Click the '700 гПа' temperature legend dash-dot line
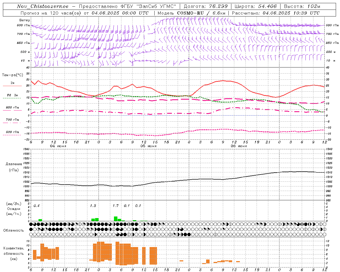The width and height of the screenshot is (340, 272). 12,123
